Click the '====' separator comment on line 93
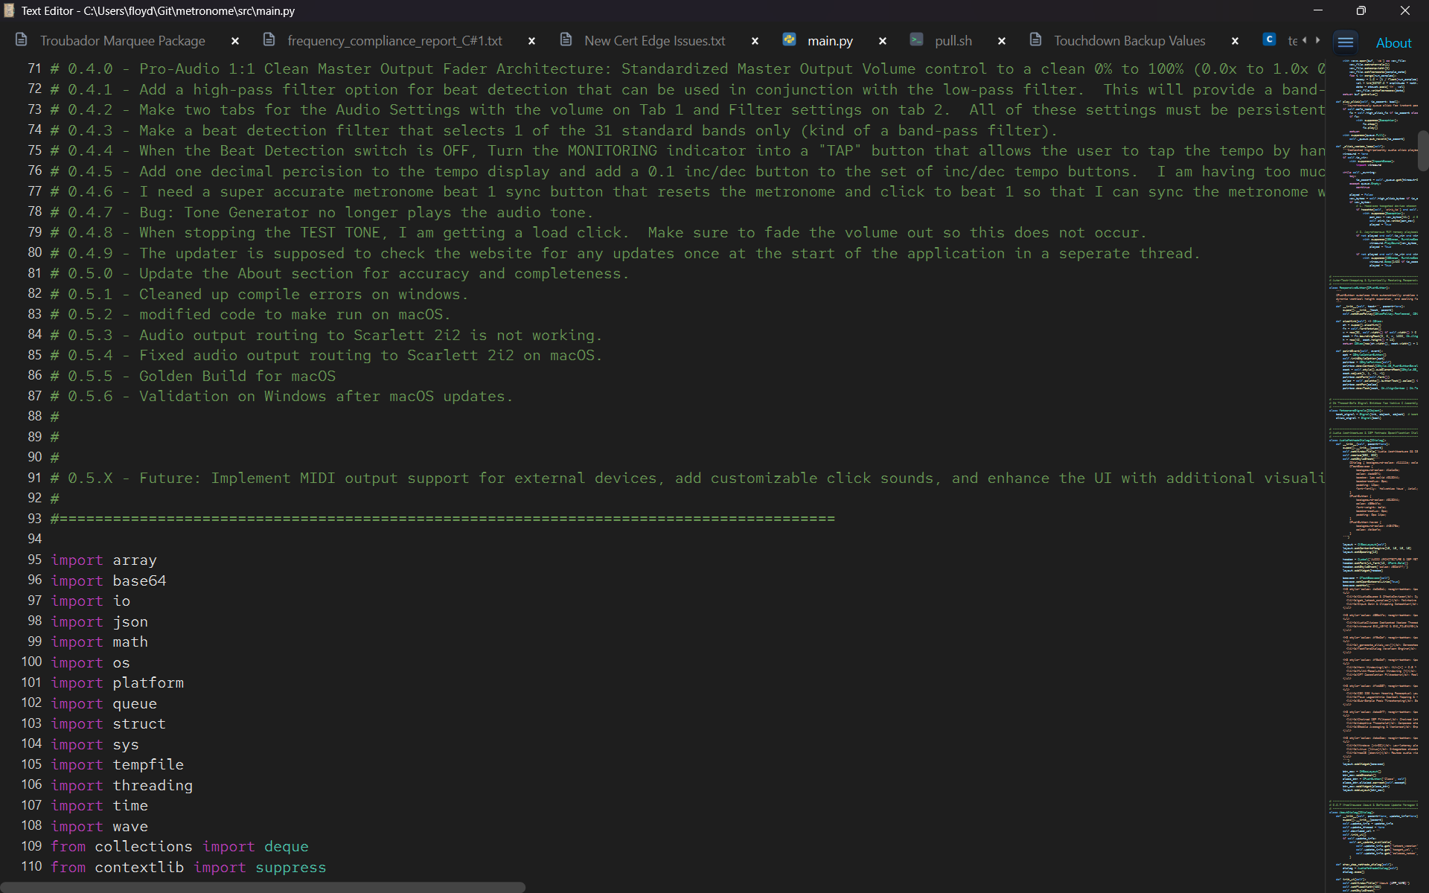1429x893 pixels. 443,519
